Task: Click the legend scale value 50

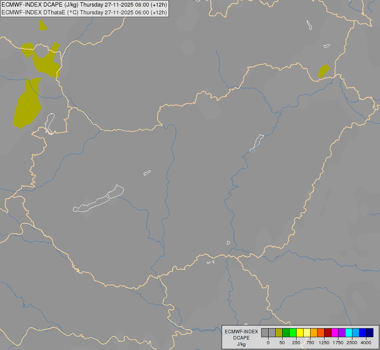Action: pos(282,343)
